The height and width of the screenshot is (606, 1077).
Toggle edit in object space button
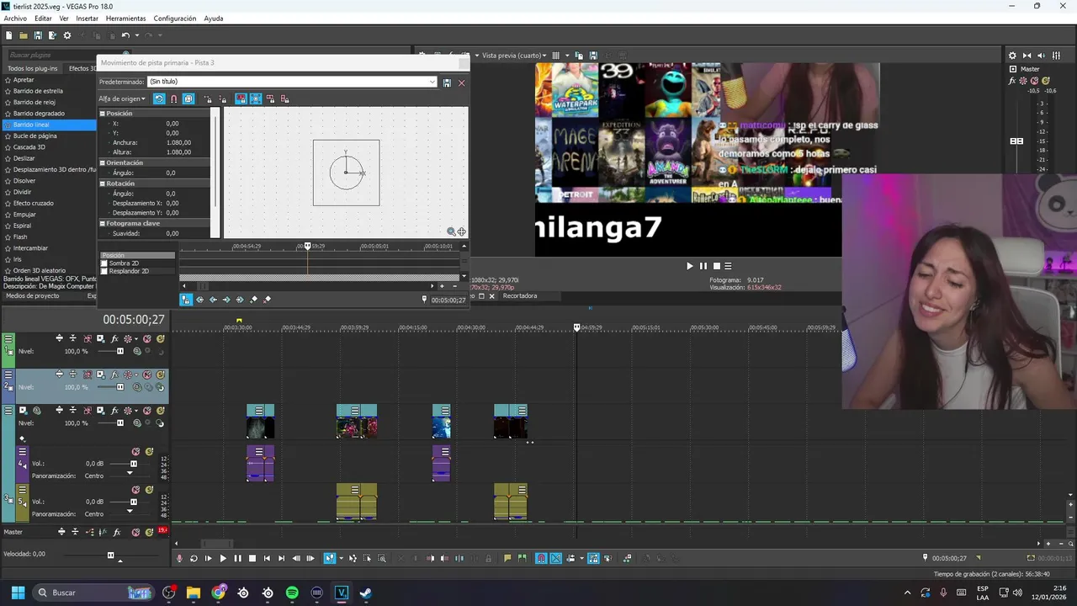coord(188,98)
